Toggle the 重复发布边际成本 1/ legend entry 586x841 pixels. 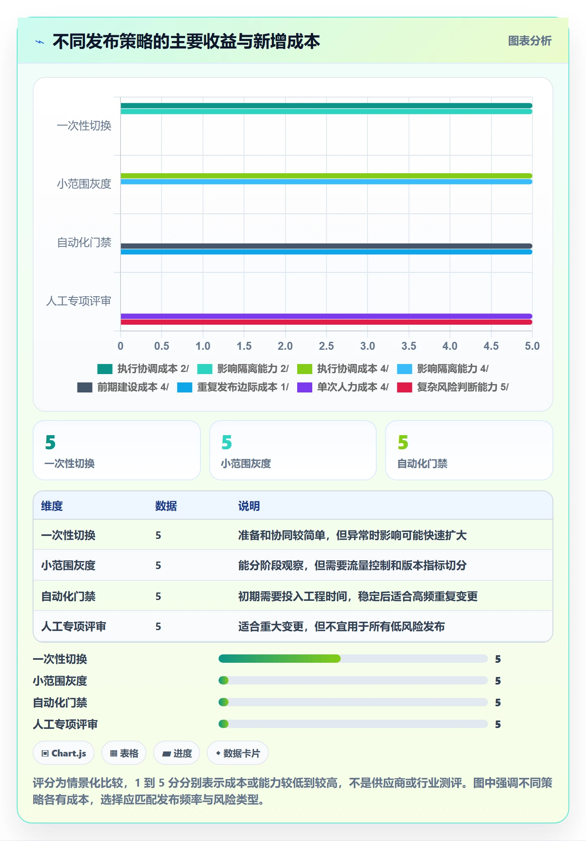[x=233, y=387]
